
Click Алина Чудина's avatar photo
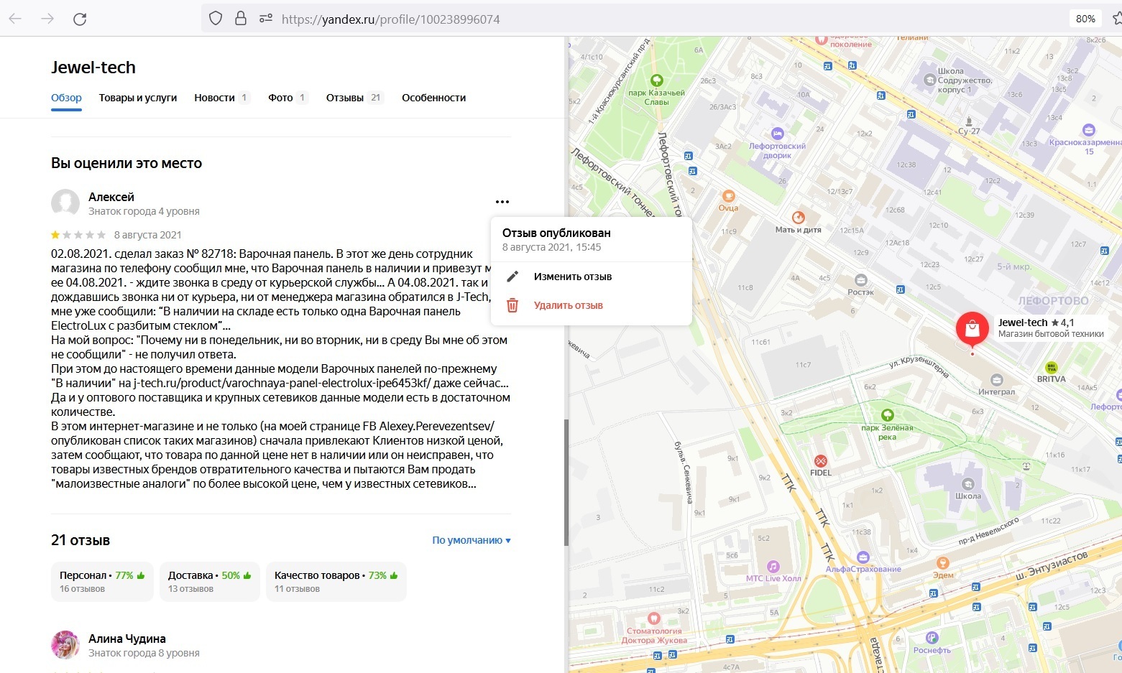click(65, 645)
